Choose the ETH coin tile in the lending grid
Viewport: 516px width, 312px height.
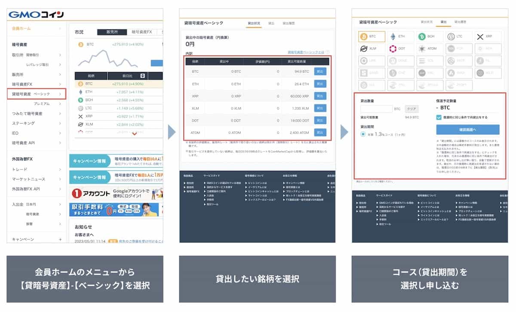pyautogui.click(x=401, y=37)
